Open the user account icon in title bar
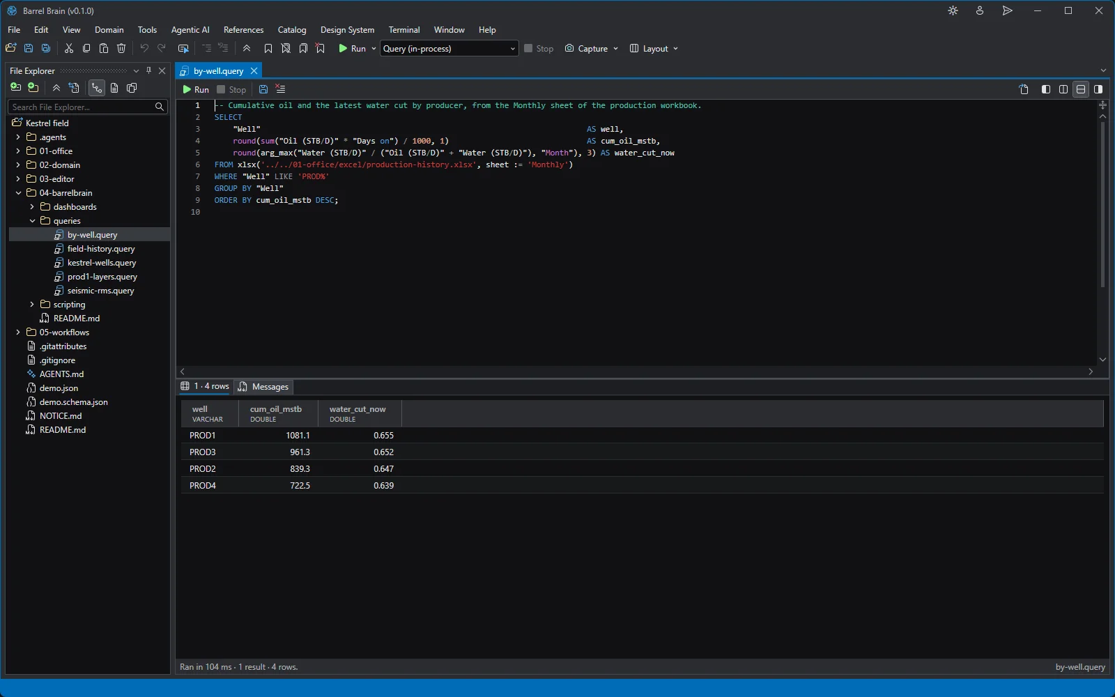 (x=980, y=10)
